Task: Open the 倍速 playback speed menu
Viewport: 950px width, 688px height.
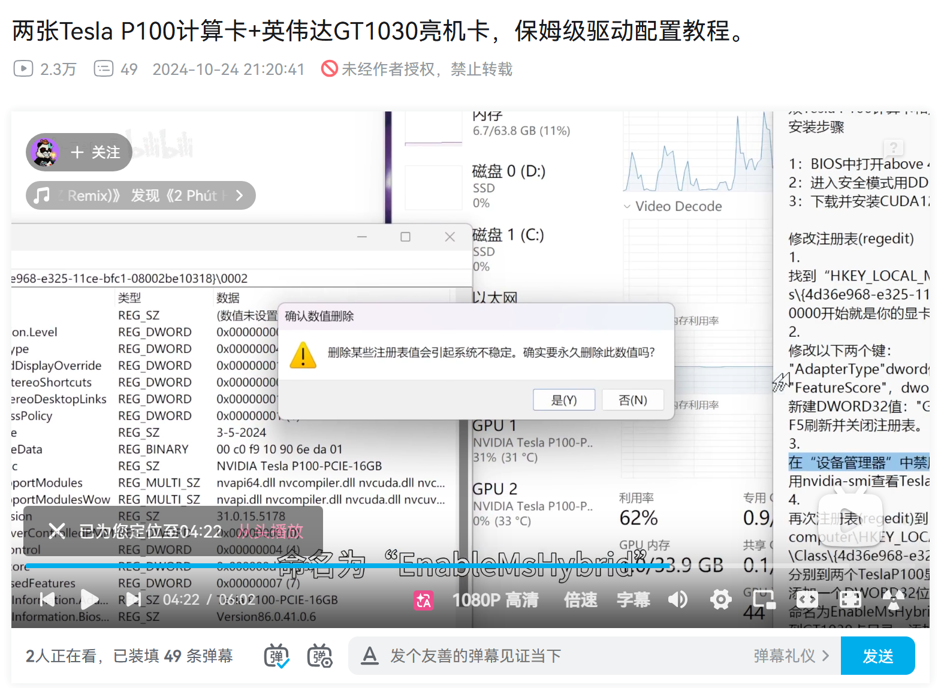Action: pyautogui.click(x=580, y=600)
